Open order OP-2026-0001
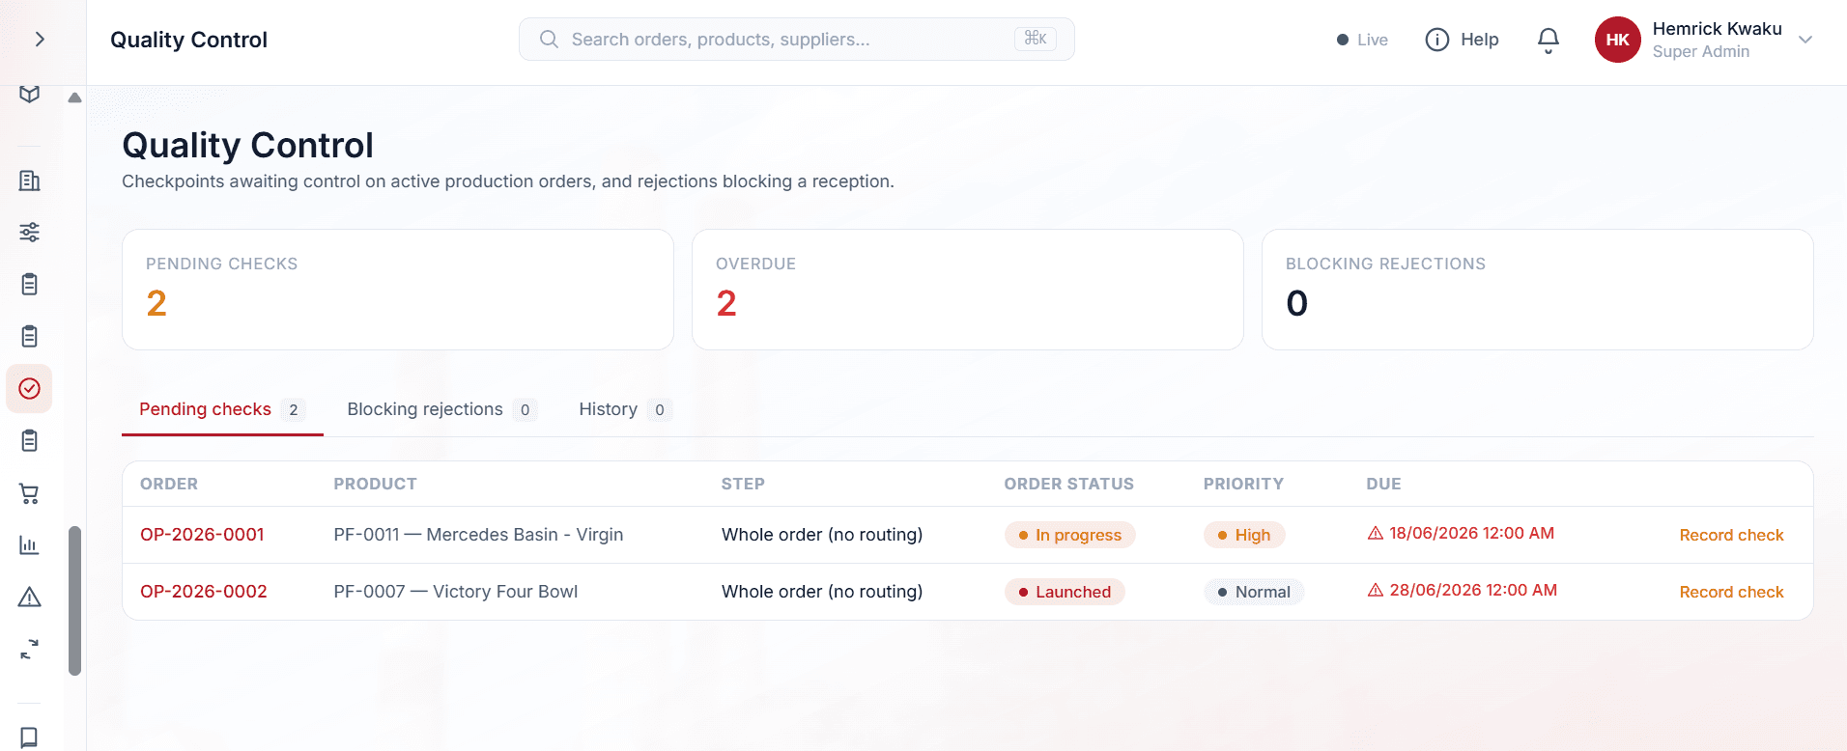The image size is (1847, 751). [x=202, y=535]
